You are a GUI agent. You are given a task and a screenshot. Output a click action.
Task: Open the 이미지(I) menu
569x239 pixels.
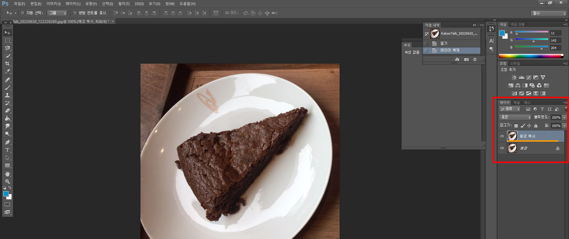[54, 4]
